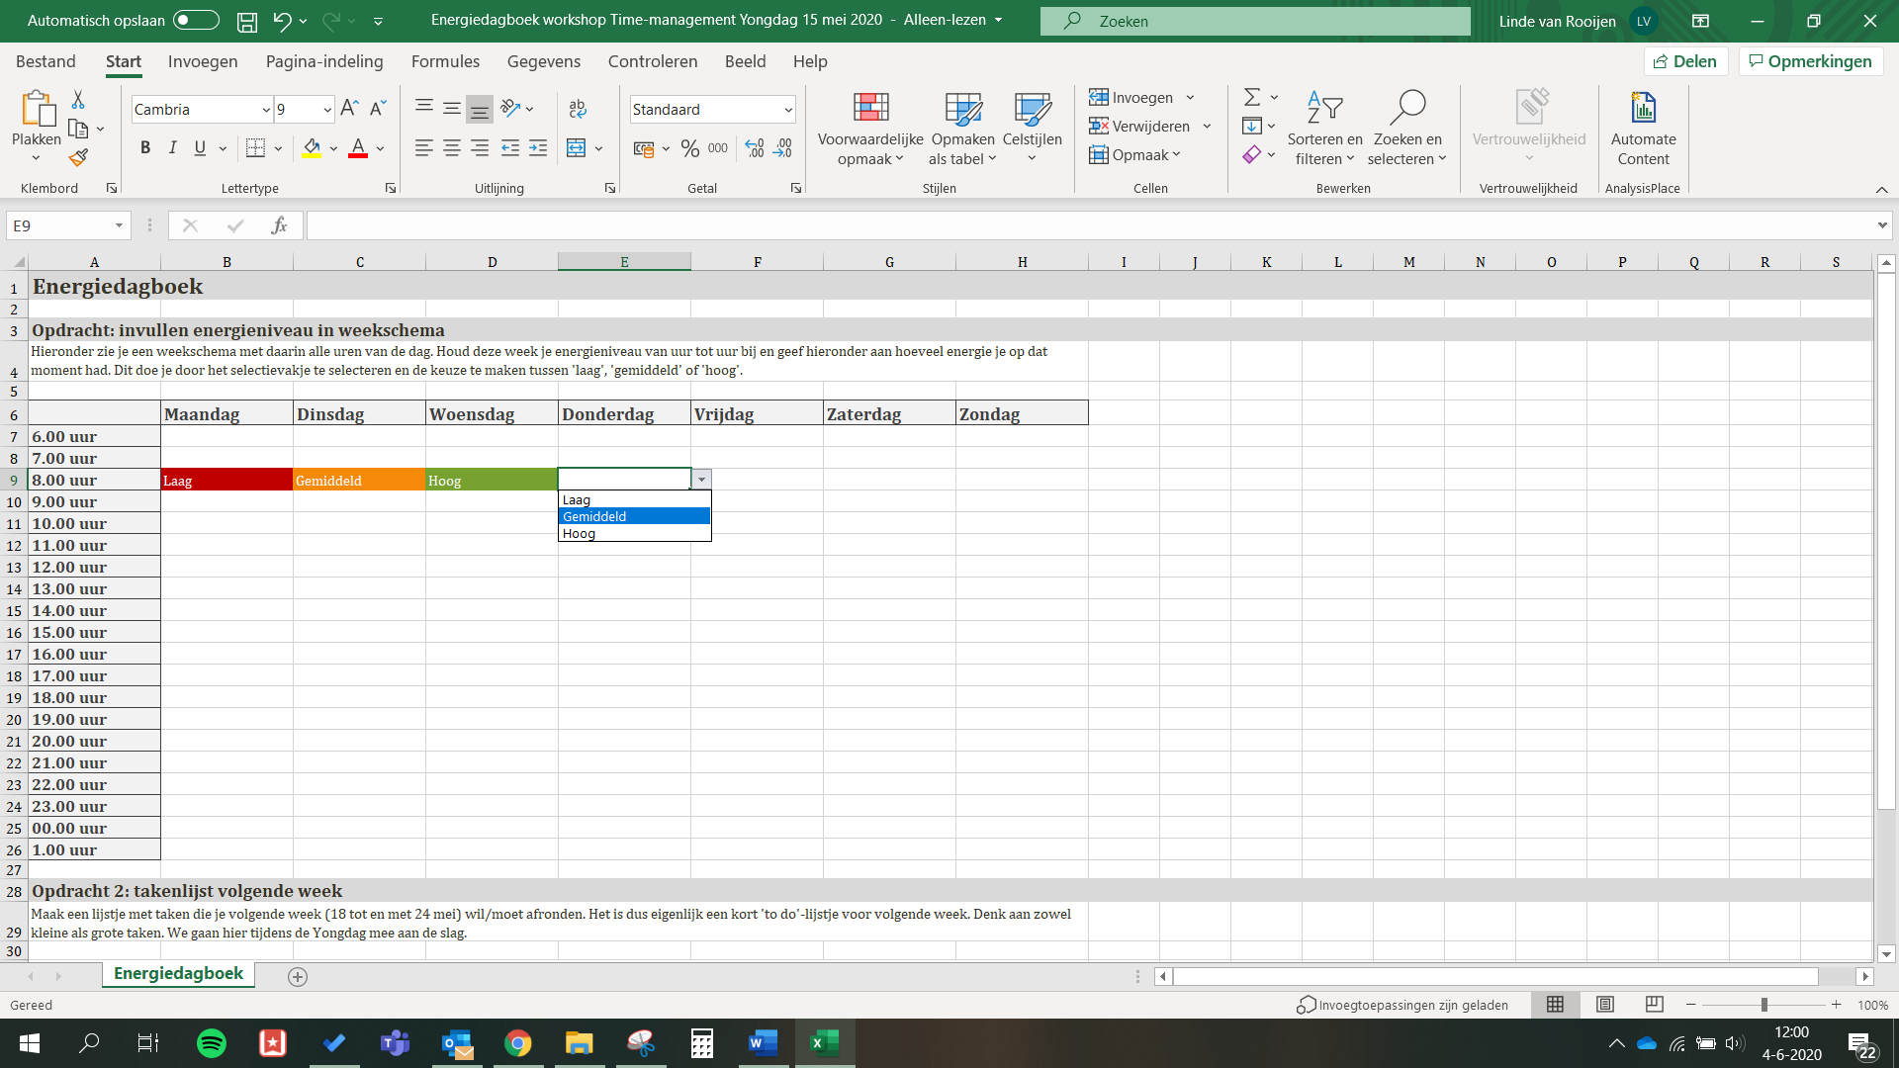Apply red font color
This screenshot has width=1899, height=1068.
358,148
